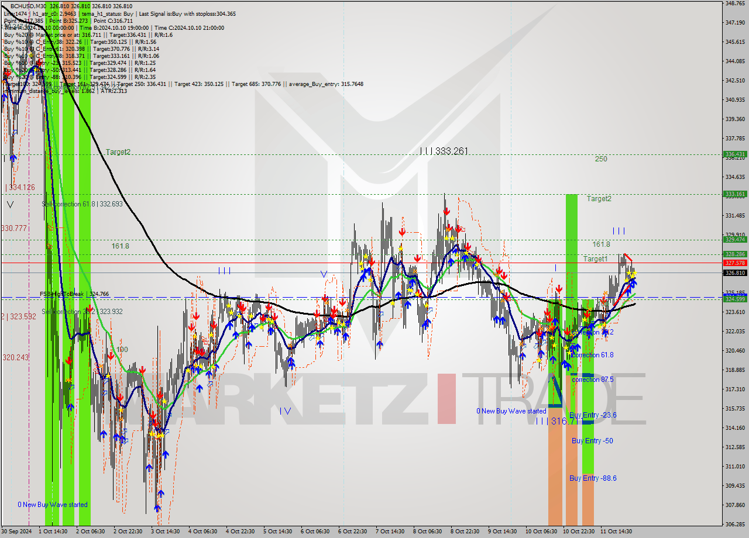
Task: Click the 'FSB-HighToBreak | 324.766' label
Action: tap(74, 294)
